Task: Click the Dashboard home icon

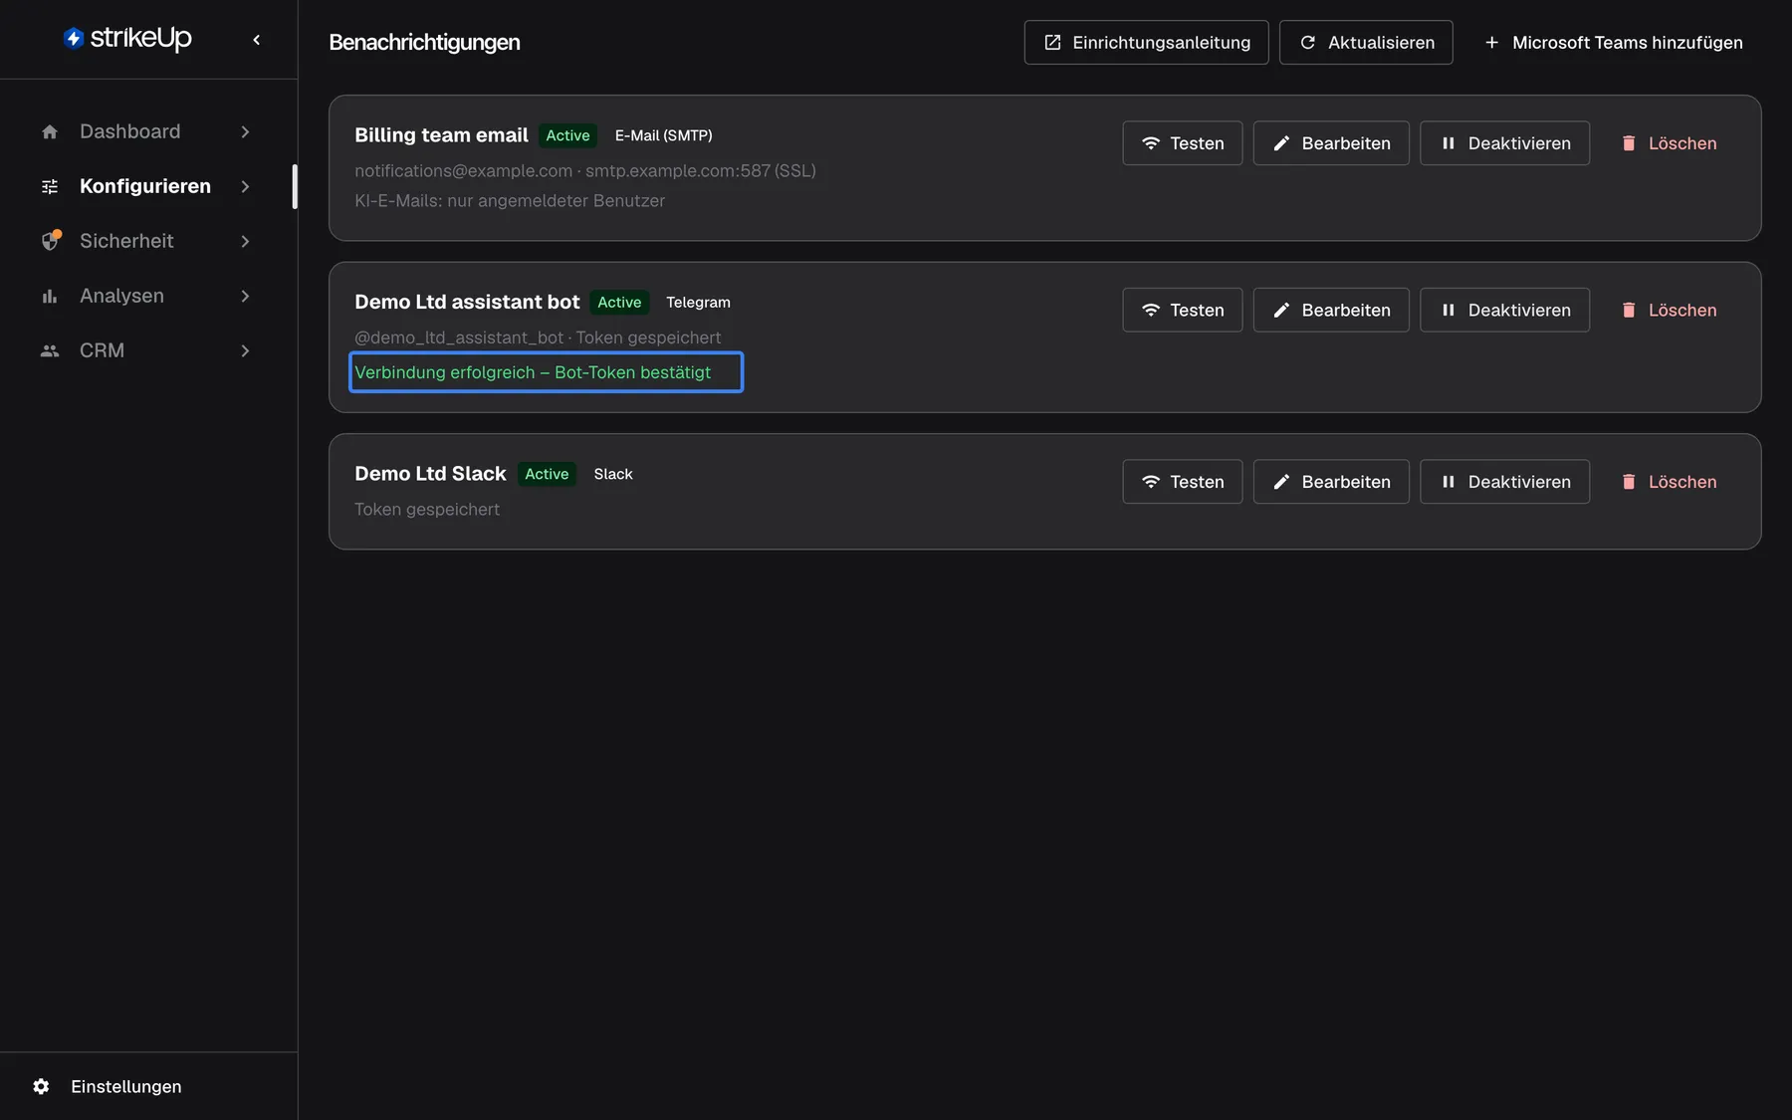Action: pyautogui.click(x=50, y=131)
